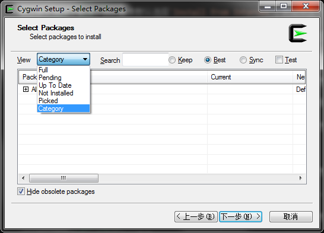Enable the Test checkbox
The image size is (324, 233).
[x=279, y=60]
